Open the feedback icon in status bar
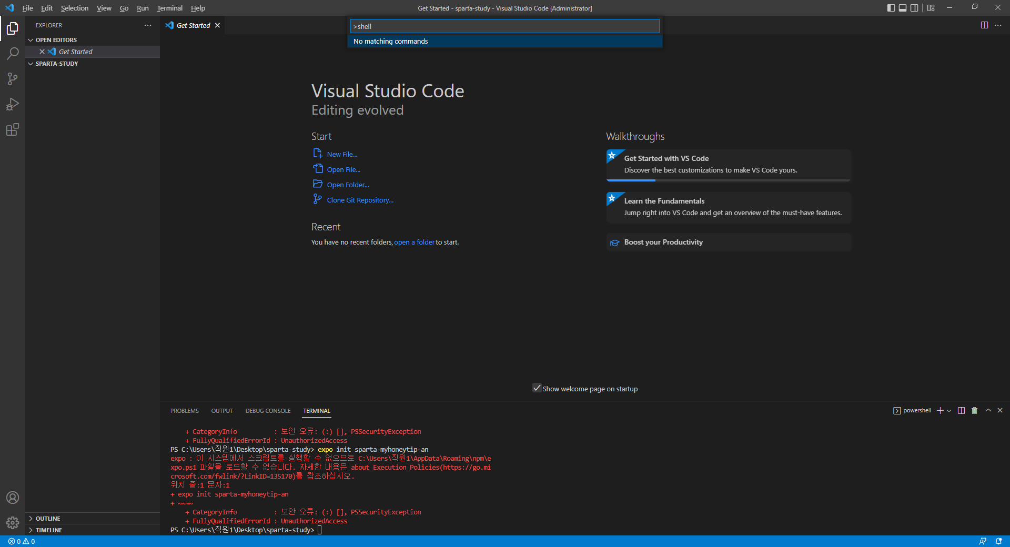 coord(983,541)
